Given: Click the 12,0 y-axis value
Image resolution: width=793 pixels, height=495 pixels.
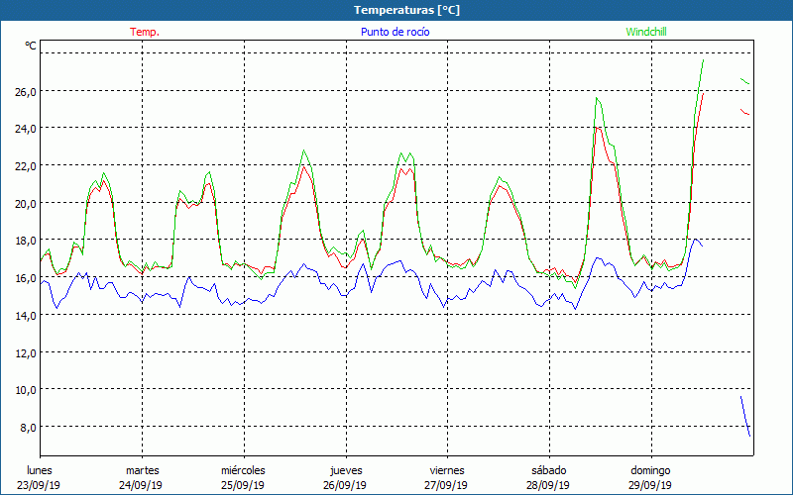Looking at the screenshot, I should 26,353.
